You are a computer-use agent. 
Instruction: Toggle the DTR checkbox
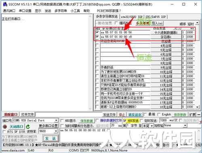16,132
